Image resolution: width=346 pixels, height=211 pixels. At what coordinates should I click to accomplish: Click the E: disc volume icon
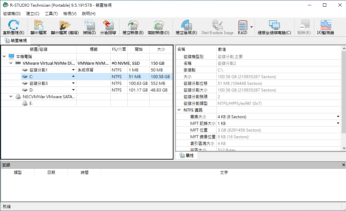click(25, 103)
